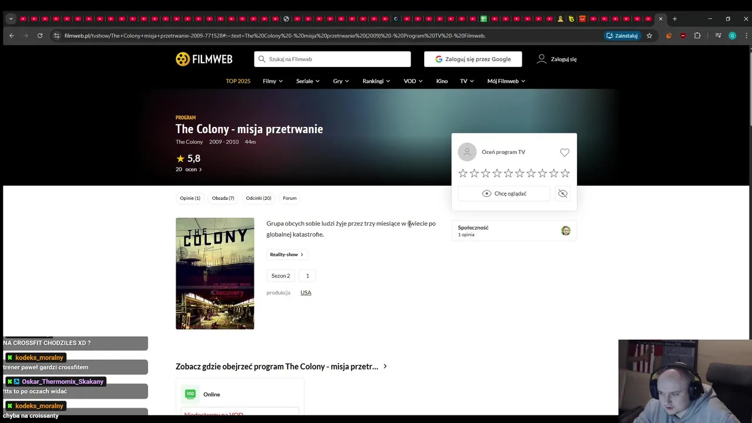Click the yellow rating star beside 5,8
This screenshot has height=423, width=752.
point(180,159)
